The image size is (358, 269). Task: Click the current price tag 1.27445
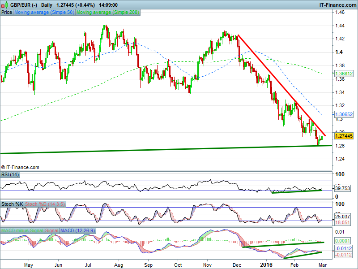coord(344,135)
